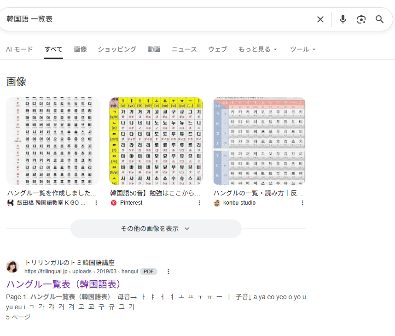Switch to the AI モード tab
This screenshot has width=395, height=336.
tap(19, 49)
